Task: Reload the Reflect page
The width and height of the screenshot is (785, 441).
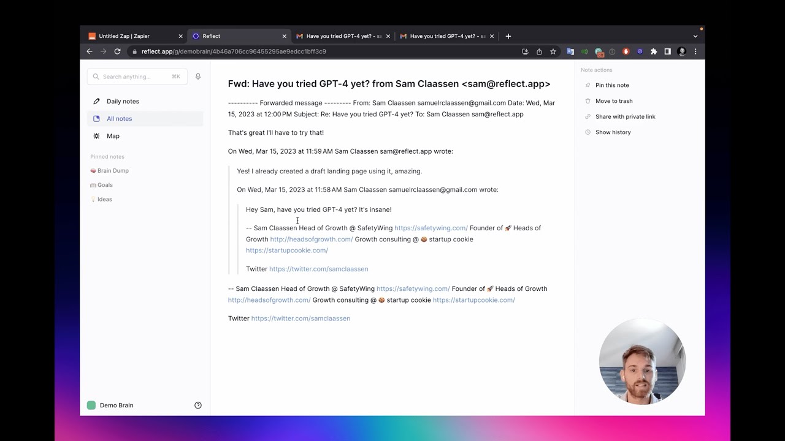Action: (117, 51)
